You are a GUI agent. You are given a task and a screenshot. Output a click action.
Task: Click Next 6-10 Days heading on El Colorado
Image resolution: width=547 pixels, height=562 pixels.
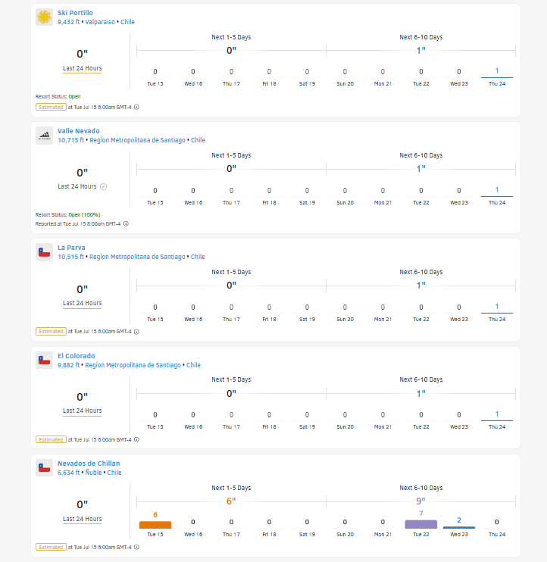[x=420, y=379]
